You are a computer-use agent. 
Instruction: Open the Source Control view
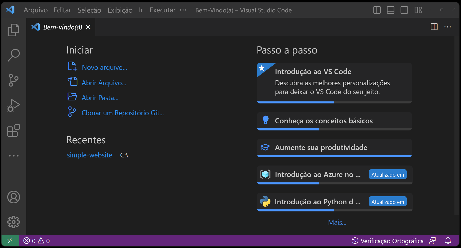(13, 80)
